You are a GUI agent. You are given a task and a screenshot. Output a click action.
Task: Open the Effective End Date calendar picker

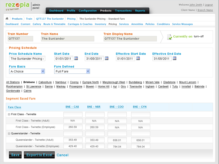[x=175, y=58]
